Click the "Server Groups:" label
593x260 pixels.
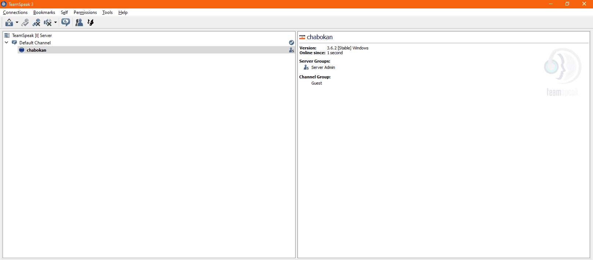pyautogui.click(x=315, y=61)
